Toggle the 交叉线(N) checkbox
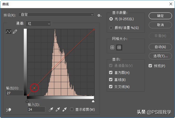This screenshot has height=118, width=175. [x=111, y=87]
